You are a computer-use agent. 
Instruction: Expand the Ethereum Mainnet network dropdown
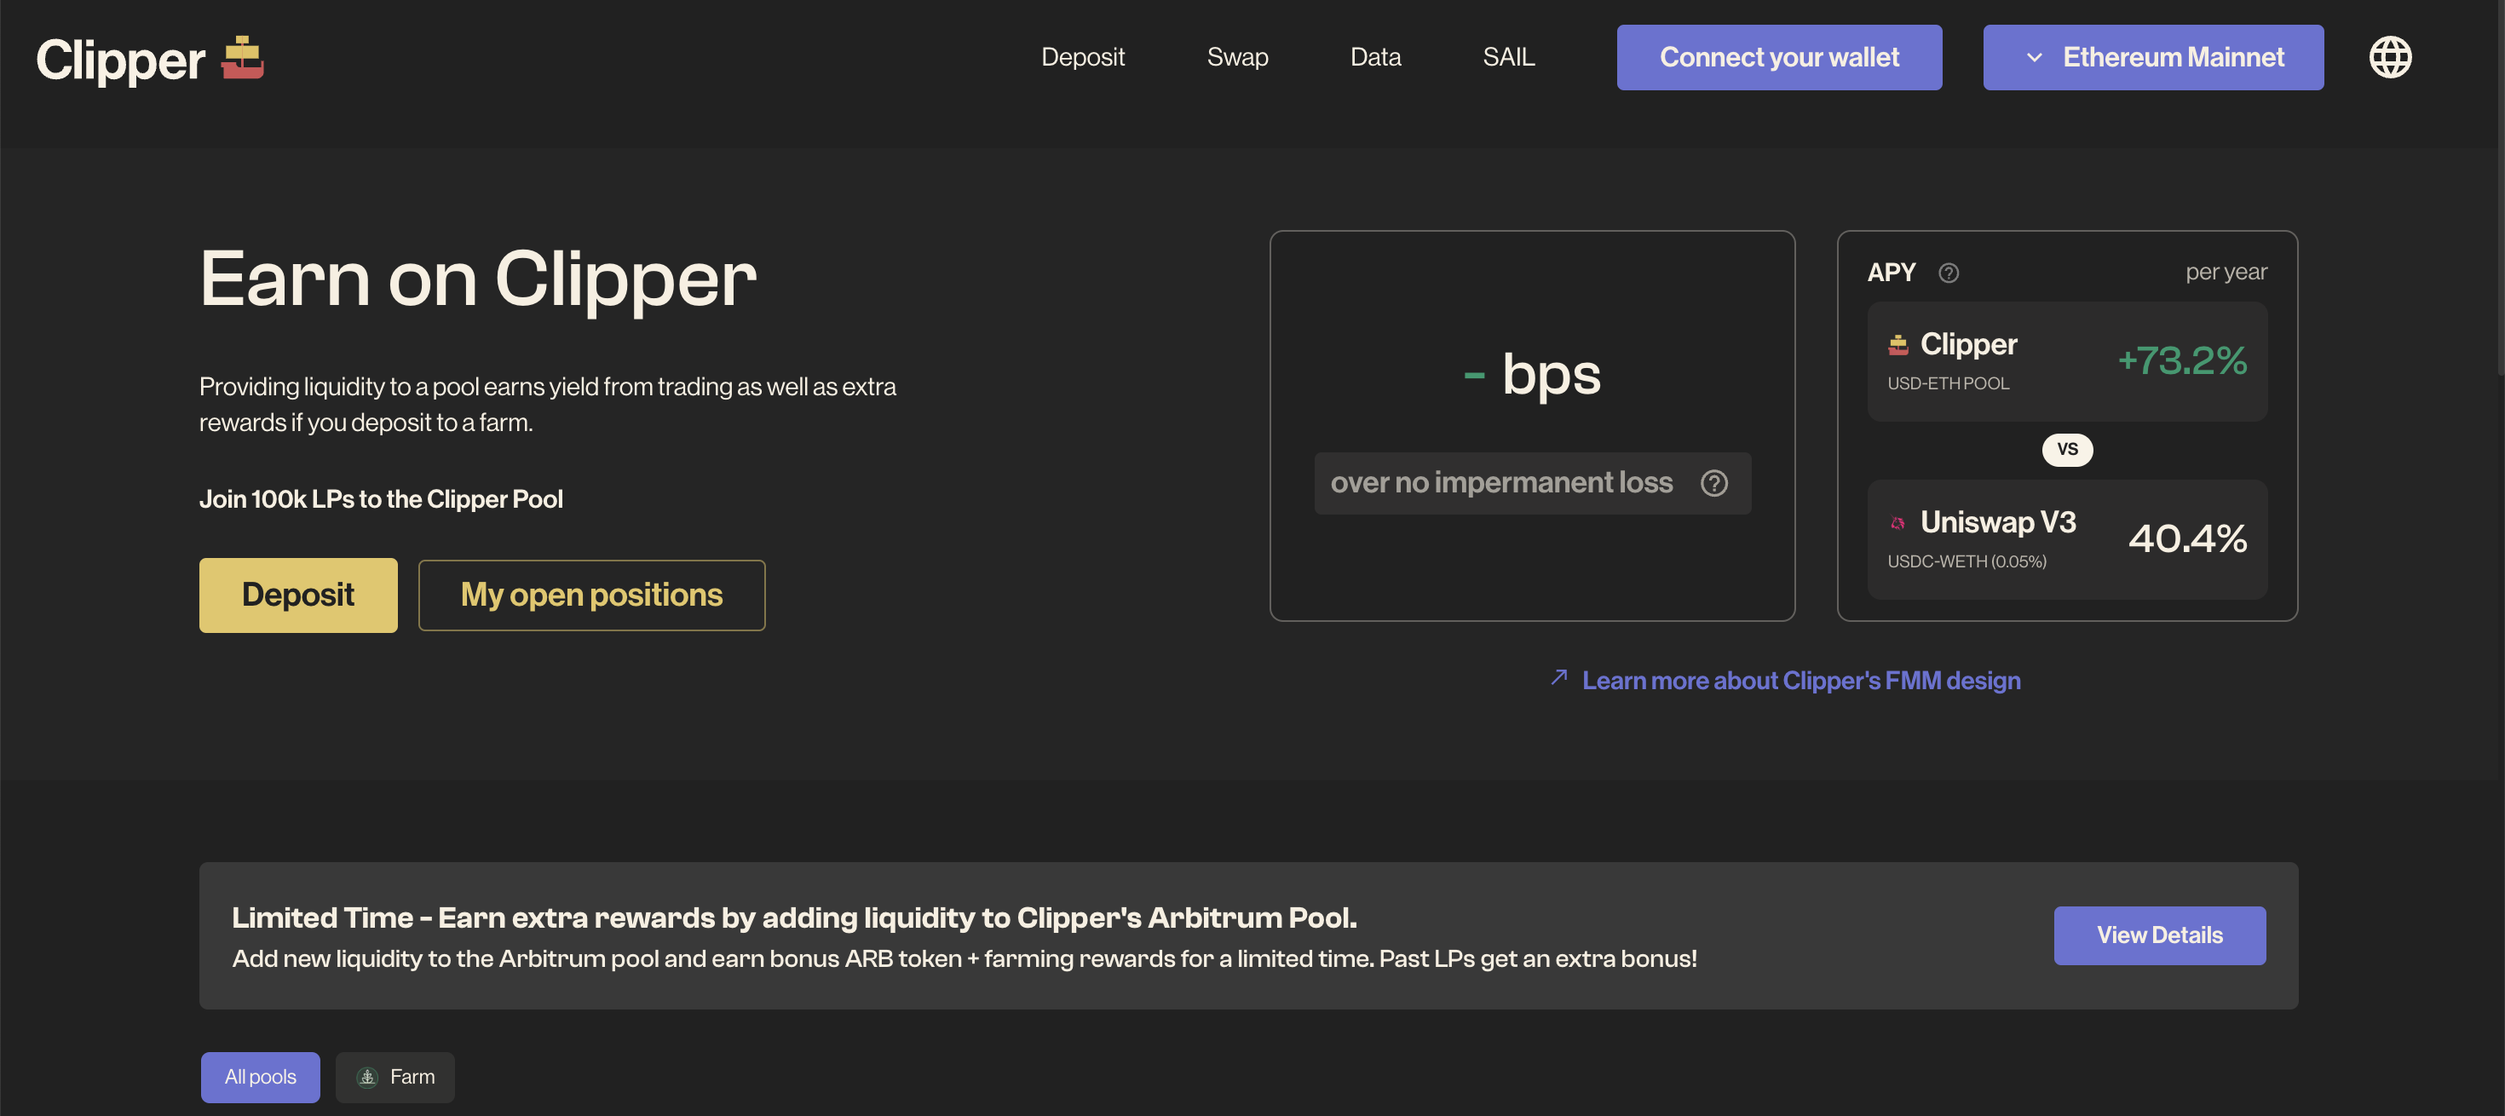[2153, 57]
